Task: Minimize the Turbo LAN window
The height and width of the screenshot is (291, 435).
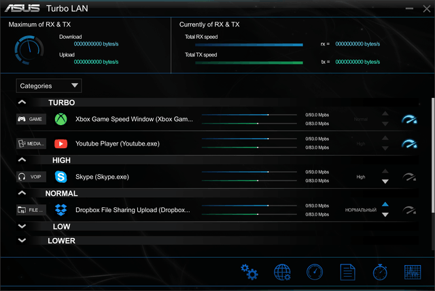Action: [409, 9]
